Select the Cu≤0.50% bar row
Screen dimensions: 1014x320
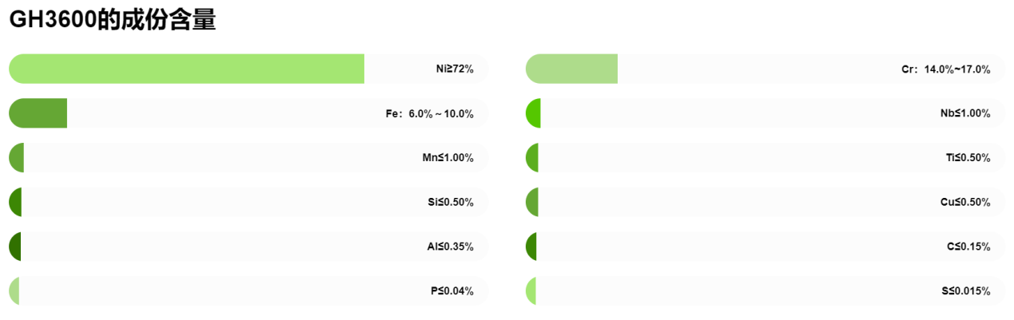[x=765, y=202]
